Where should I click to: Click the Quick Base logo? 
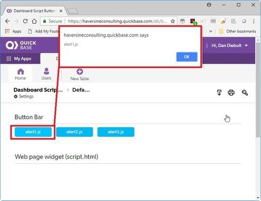[21, 45]
